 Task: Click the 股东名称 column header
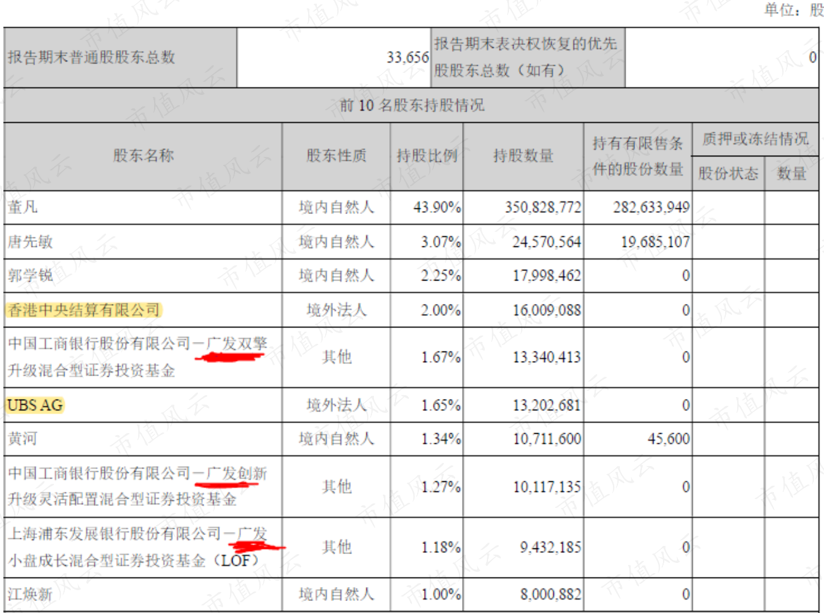143,156
